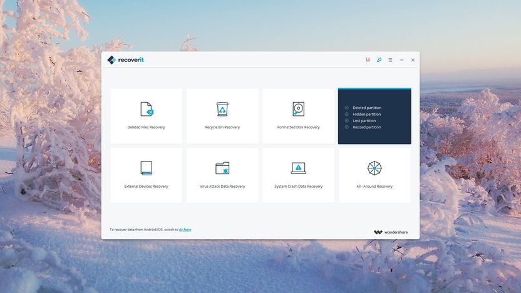The height and width of the screenshot is (293, 521).
Task: Click the Resized partition text
Action: pos(367,127)
